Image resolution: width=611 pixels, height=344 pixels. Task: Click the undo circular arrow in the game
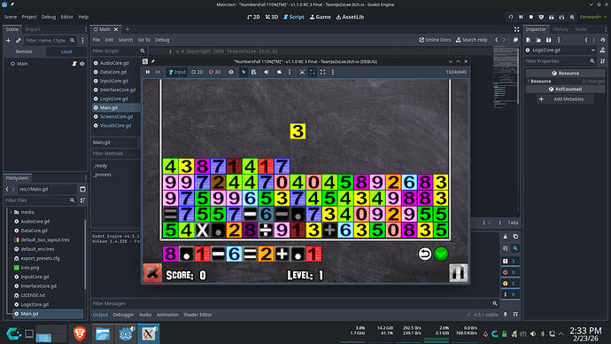click(x=425, y=254)
